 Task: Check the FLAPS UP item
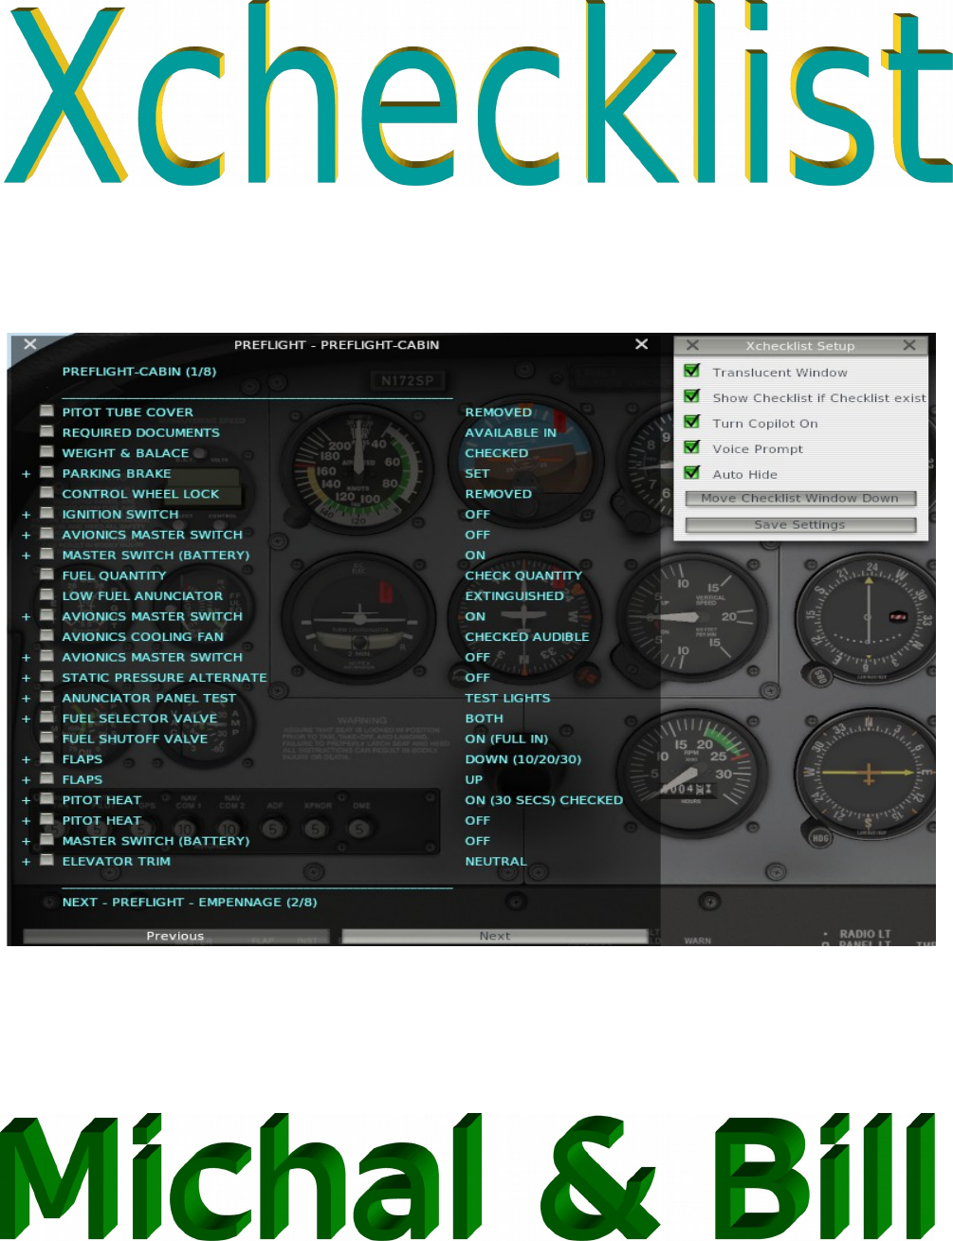[46, 778]
